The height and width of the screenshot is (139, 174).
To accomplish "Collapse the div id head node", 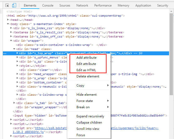I will click(14, 49).
